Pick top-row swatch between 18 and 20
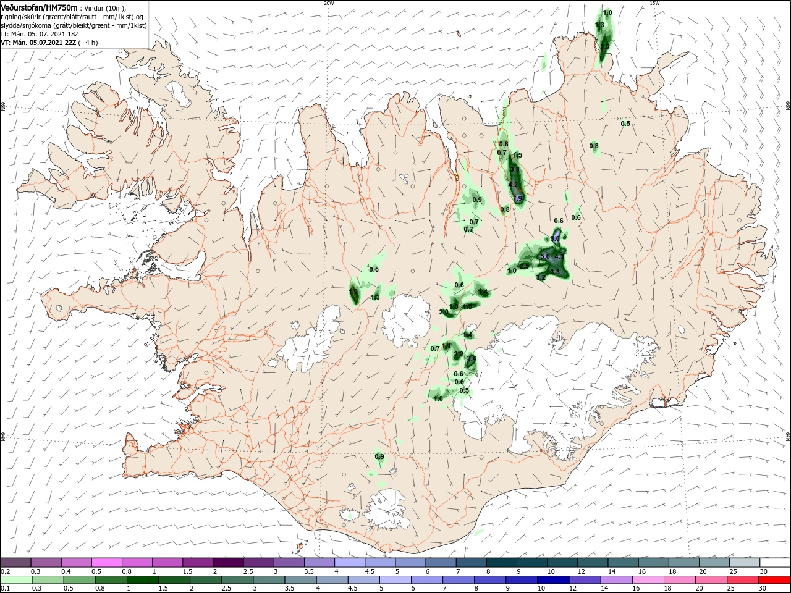This screenshot has height=593, width=791. (x=684, y=563)
